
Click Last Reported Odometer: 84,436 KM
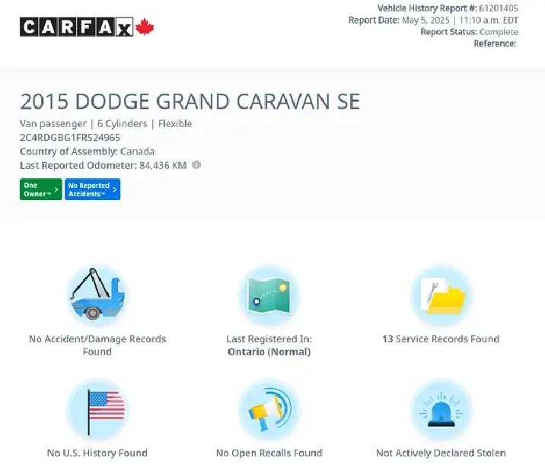click(x=104, y=165)
